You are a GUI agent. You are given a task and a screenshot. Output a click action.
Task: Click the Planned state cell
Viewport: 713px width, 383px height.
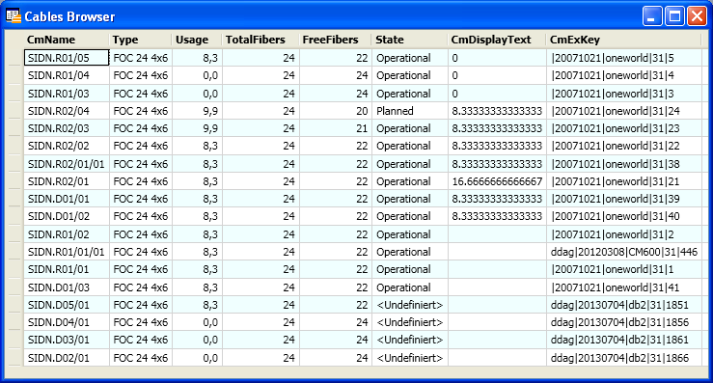410,111
